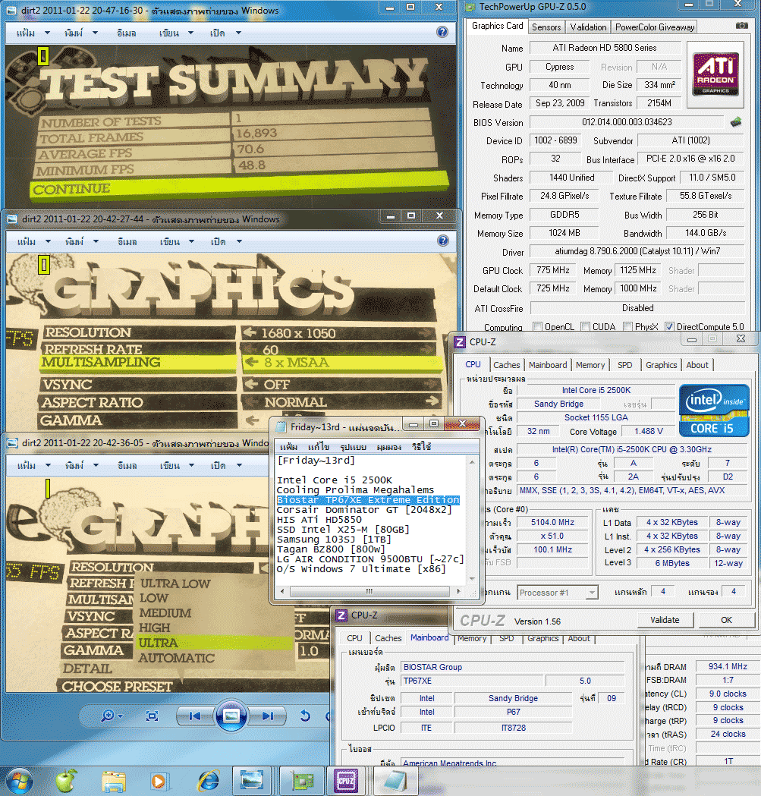The image size is (761, 796).
Task: Click the Graphics tab in the upper CPU-Z window
Action: pyautogui.click(x=661, y=364)
